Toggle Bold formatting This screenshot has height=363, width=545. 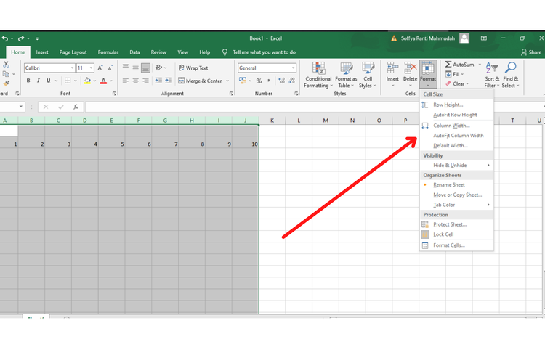28,81
